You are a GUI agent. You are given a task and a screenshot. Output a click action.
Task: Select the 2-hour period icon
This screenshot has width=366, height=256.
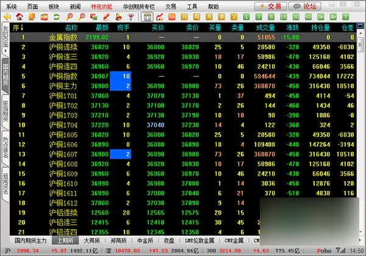(320, 17)
